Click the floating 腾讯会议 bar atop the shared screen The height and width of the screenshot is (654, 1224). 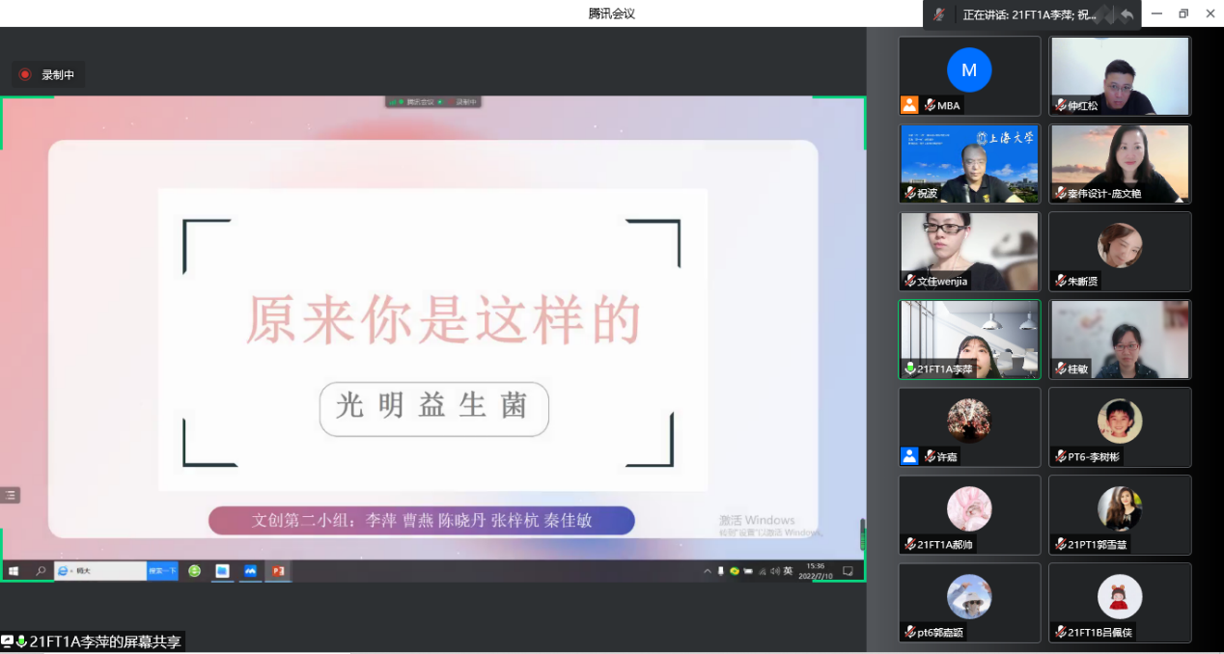(x=432, y=102)
